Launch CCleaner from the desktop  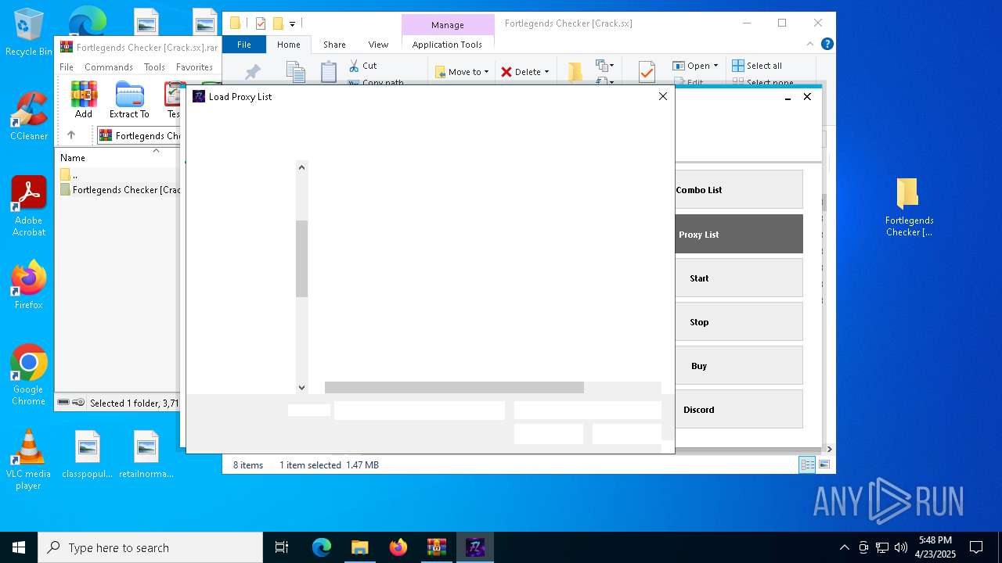29,117
